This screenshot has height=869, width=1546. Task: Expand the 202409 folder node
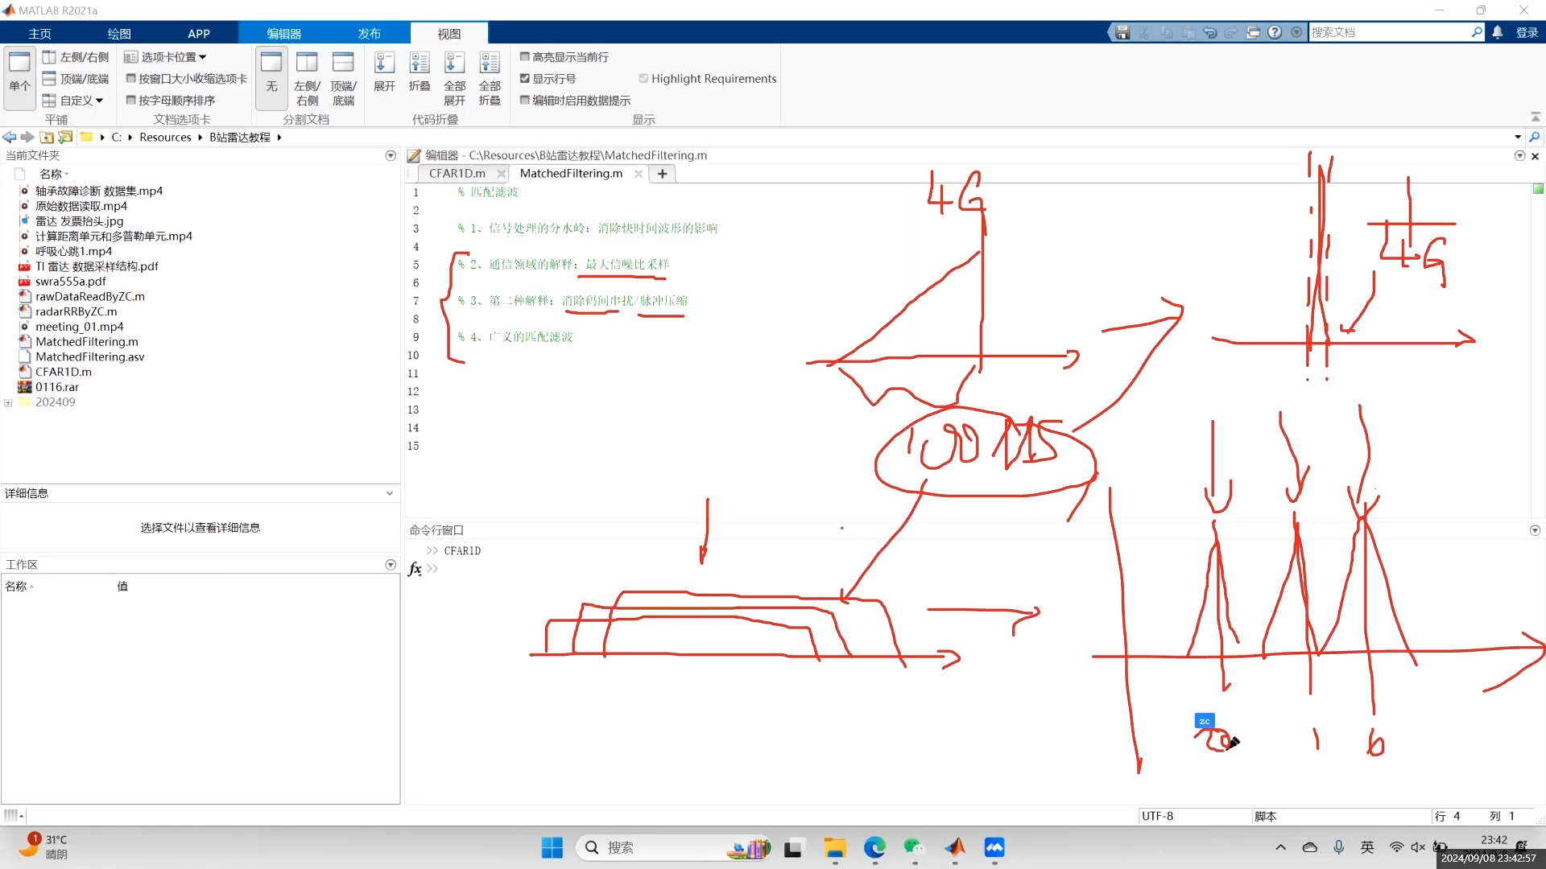tap(8, 402)
